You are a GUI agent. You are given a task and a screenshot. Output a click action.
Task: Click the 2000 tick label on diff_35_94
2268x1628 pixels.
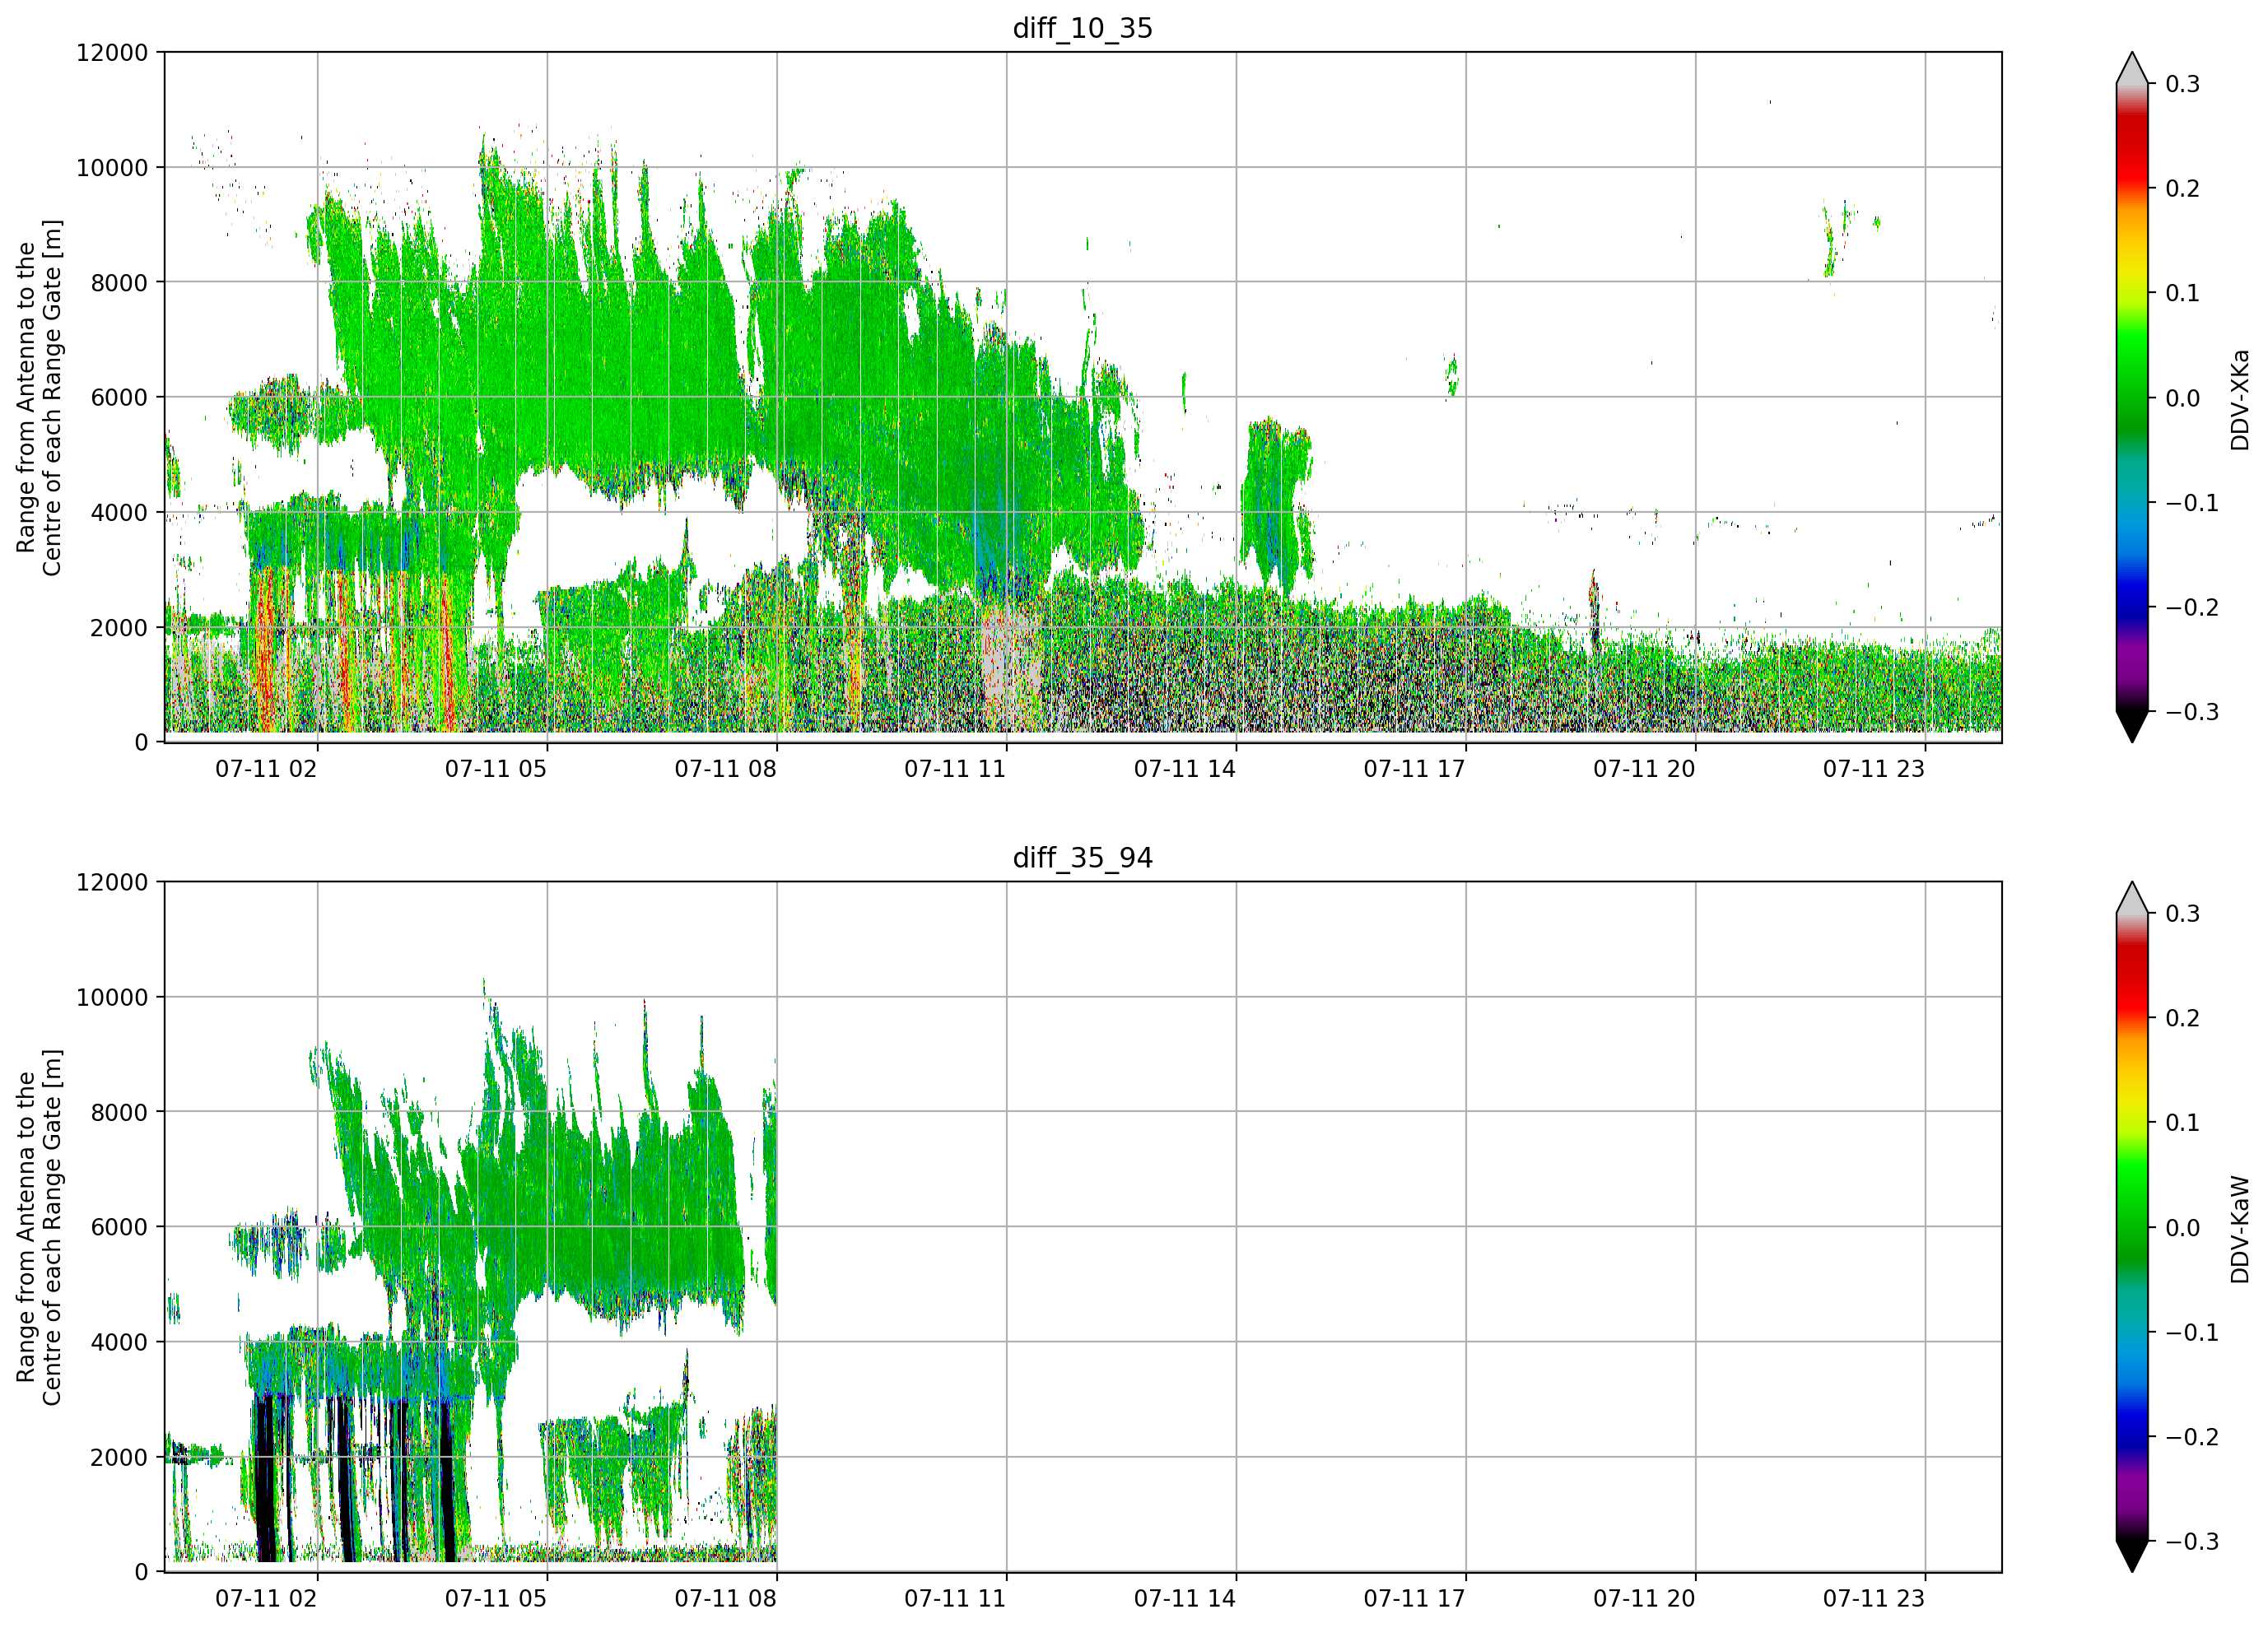119,1458
